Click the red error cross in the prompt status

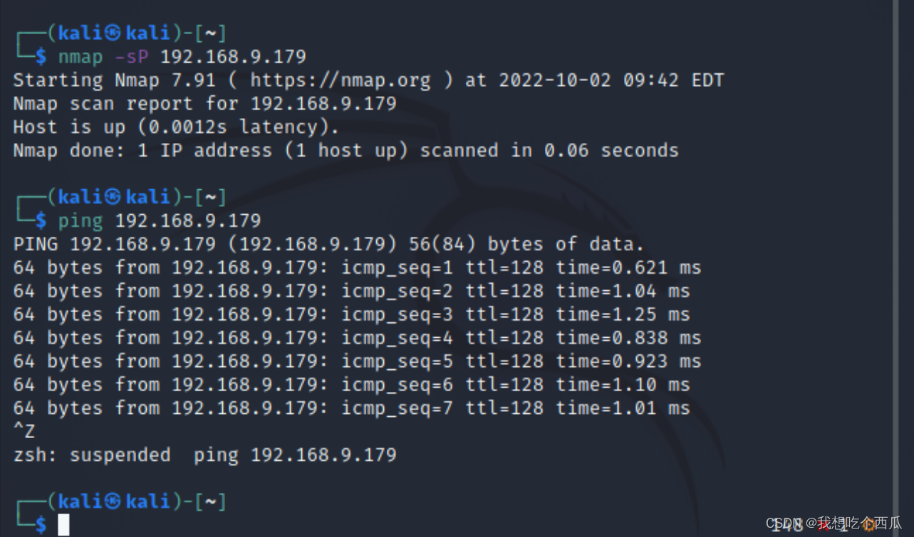tap(824, 525)
